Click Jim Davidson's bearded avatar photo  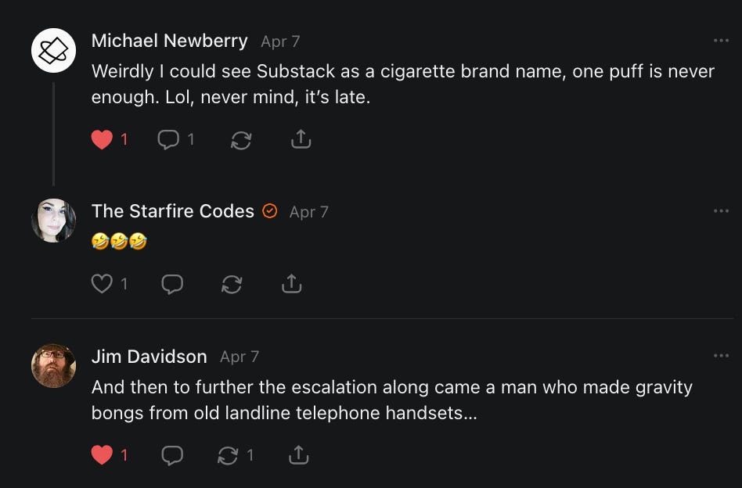(x=53, y=365)
